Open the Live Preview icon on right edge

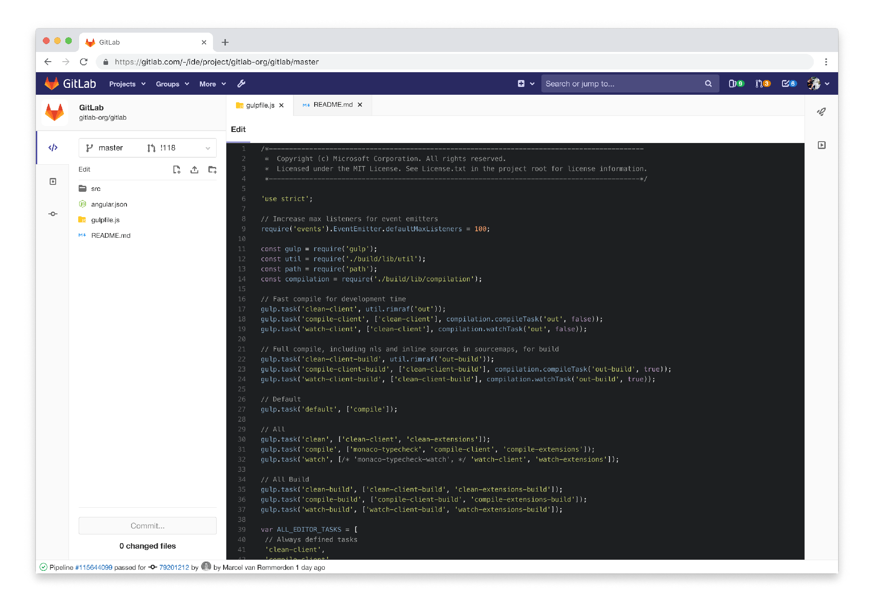tap(822, 144)
